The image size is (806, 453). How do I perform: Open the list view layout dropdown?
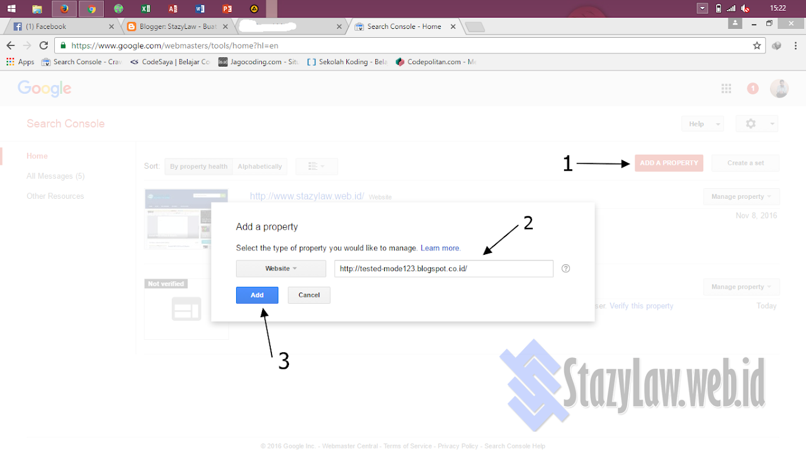pyautogui.click(x=317, y=167)
